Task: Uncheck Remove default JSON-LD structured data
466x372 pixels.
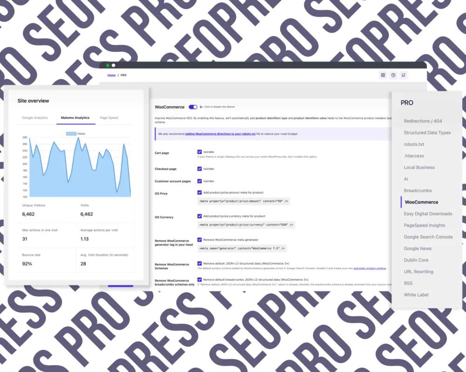Action: coord(199,264)
